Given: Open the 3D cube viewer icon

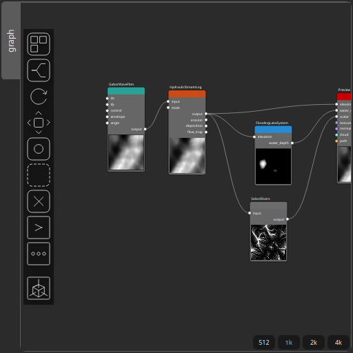Looking at the screenshot, I should point(39,288).
